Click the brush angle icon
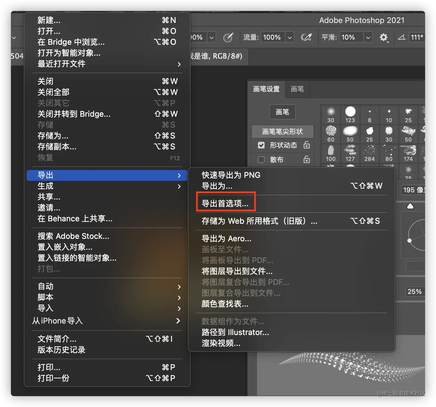 tap(402, 37)
